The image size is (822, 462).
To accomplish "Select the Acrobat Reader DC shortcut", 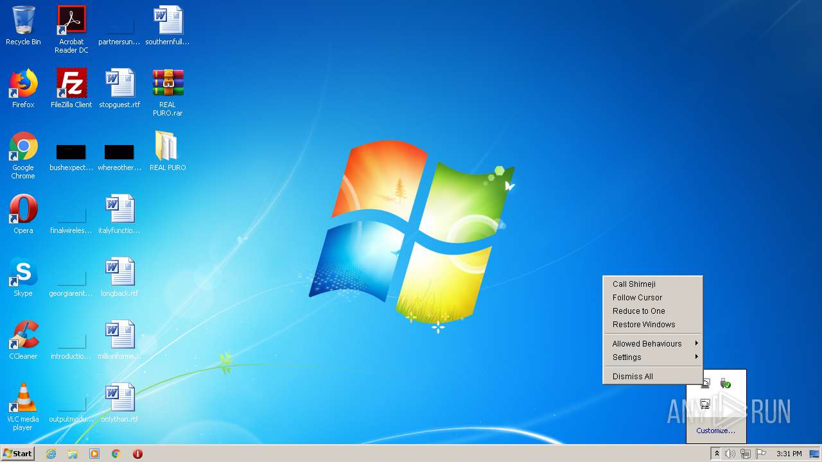I will (71, 29).
